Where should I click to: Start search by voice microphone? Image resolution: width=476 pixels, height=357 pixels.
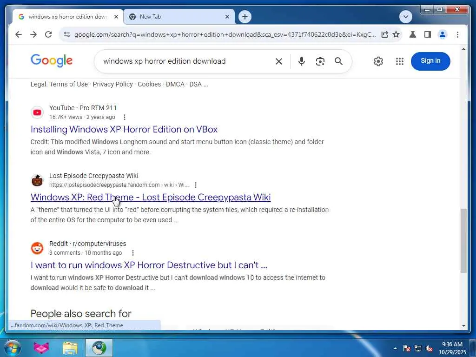click(x=301, y=61)
